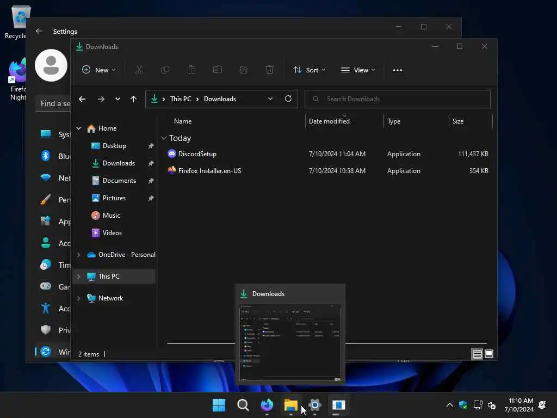Screen dimensions: 557x418
Task: Click the Share icon in toolbar
Action: point(244,70)
